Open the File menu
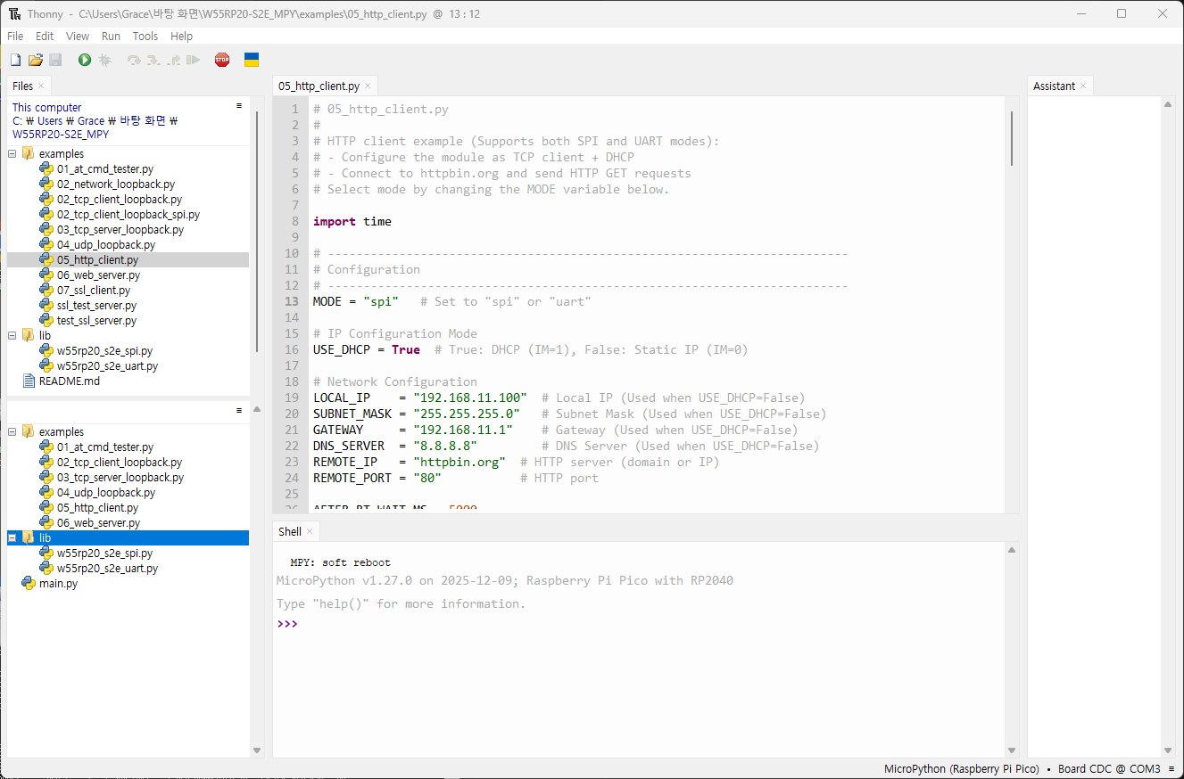 15,37
